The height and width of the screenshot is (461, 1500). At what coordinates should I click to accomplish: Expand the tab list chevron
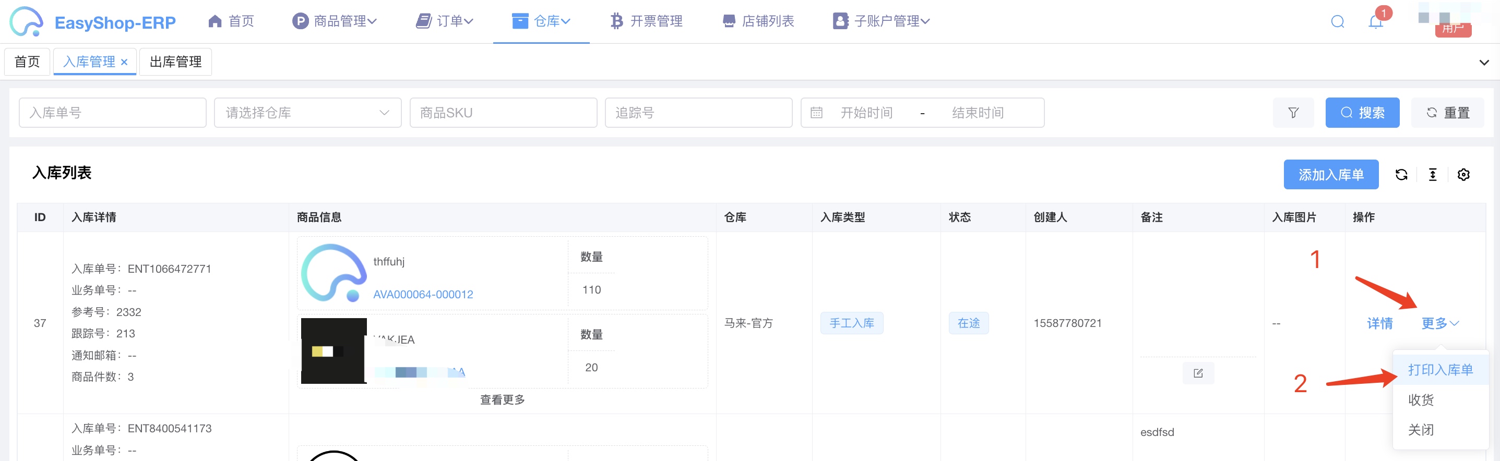[1484, 62]
